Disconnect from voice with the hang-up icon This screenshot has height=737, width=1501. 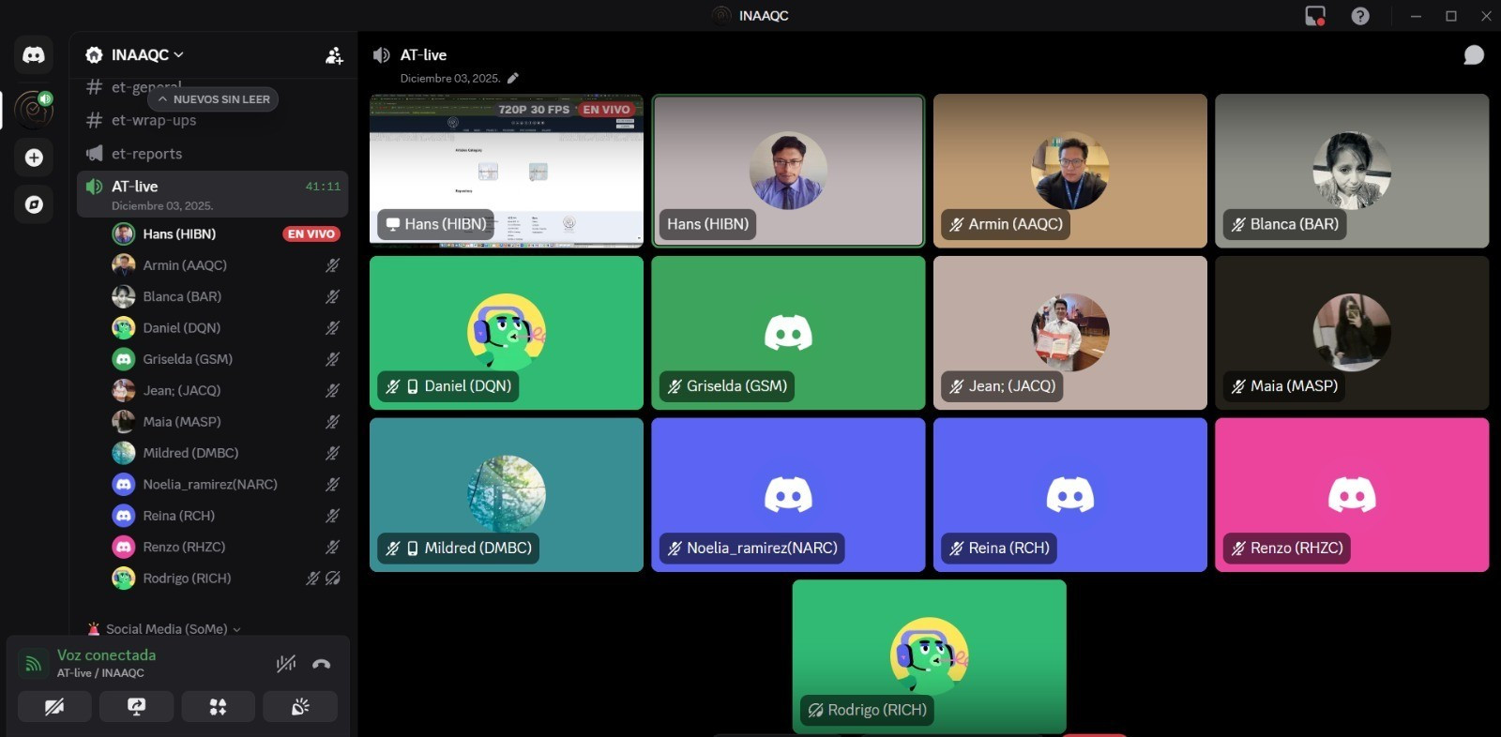point(321,664)
